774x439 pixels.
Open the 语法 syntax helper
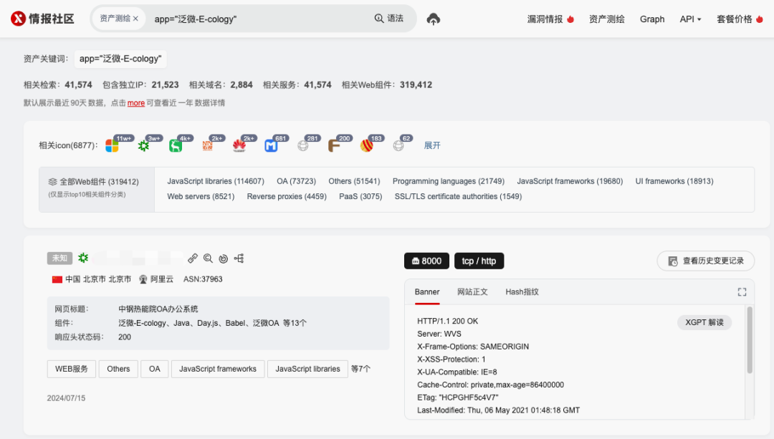point(389,18)
